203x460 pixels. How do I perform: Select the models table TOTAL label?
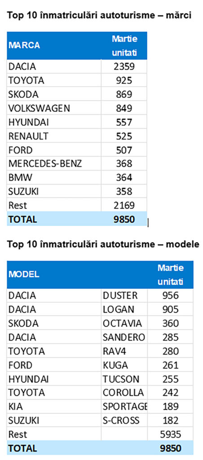pyautogui.click(x=23, y=448)
